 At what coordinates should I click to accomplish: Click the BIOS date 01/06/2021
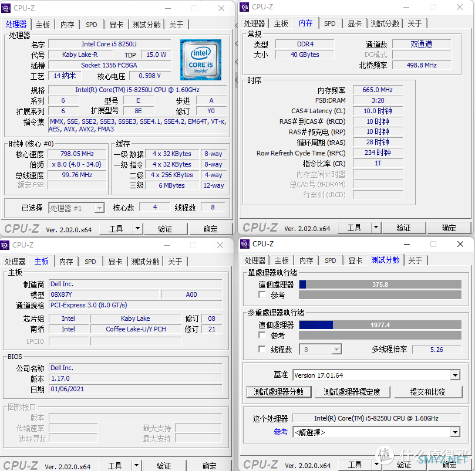pos(135,389)
